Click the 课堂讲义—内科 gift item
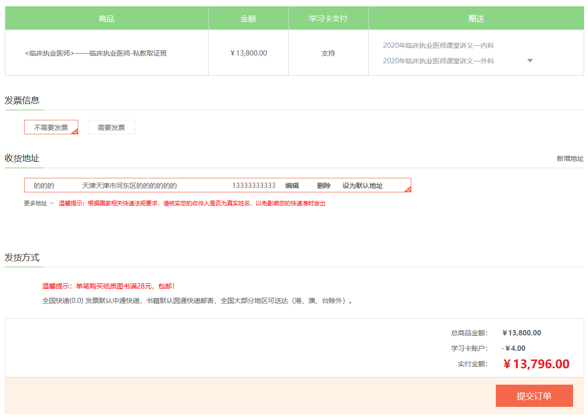The height and width of the screenshot is (418, 588). click(x=438, y=45)
